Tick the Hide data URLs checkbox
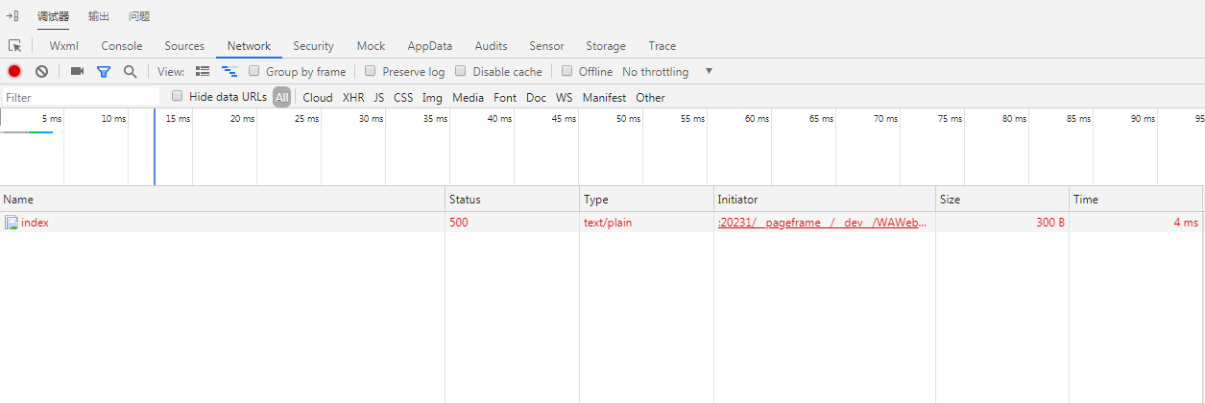1205x403 pixels. (177, 96)
